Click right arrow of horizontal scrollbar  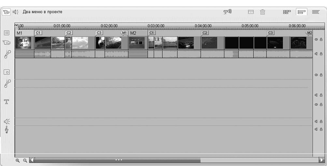(x=322, y=161)
